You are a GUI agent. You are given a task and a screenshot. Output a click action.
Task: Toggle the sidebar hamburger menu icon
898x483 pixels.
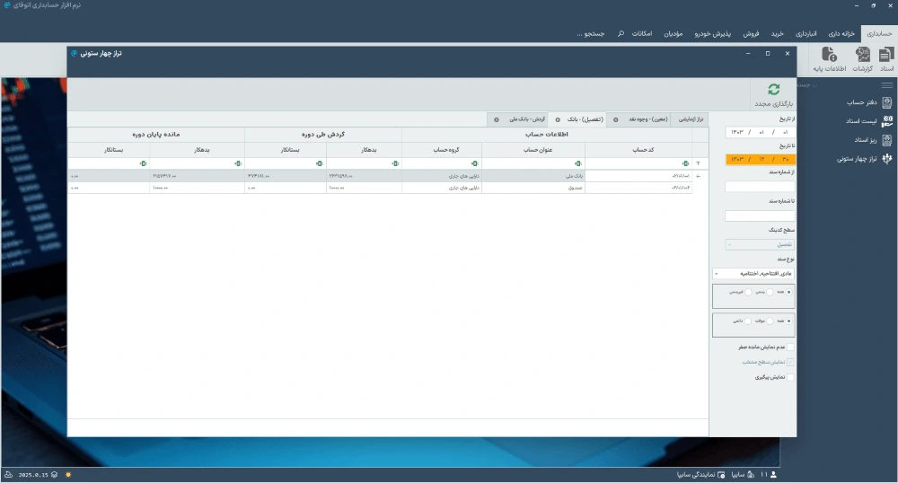887,85
